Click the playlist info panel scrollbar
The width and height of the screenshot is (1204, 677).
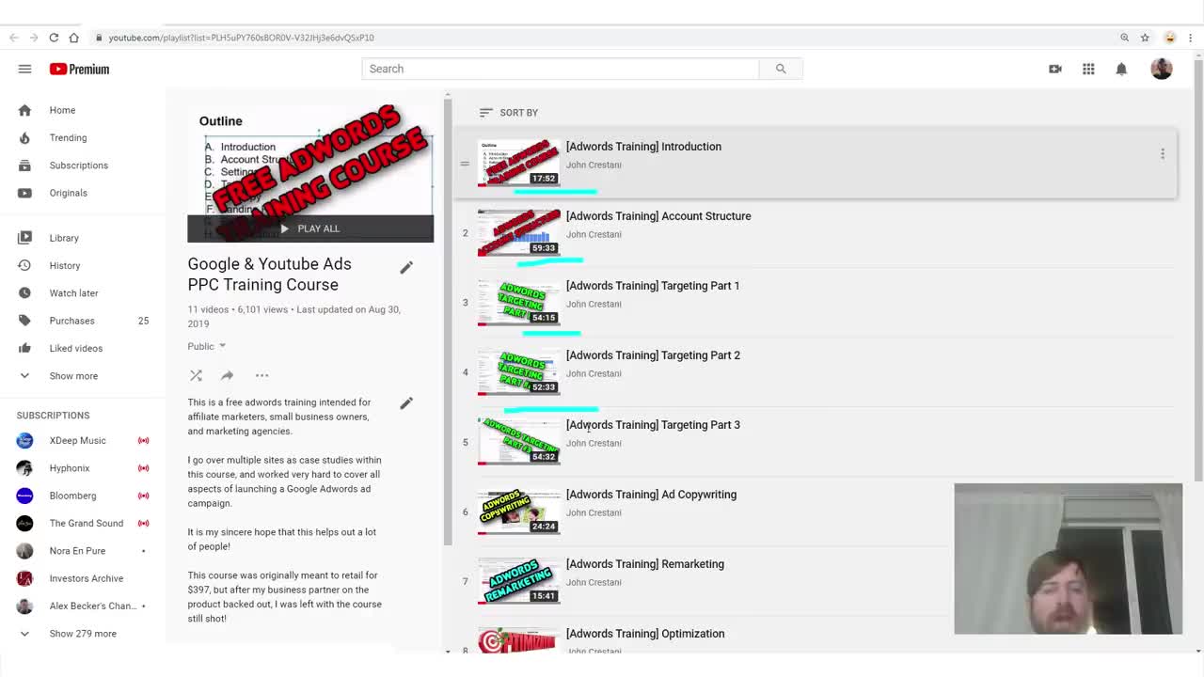tap(448, 320)
